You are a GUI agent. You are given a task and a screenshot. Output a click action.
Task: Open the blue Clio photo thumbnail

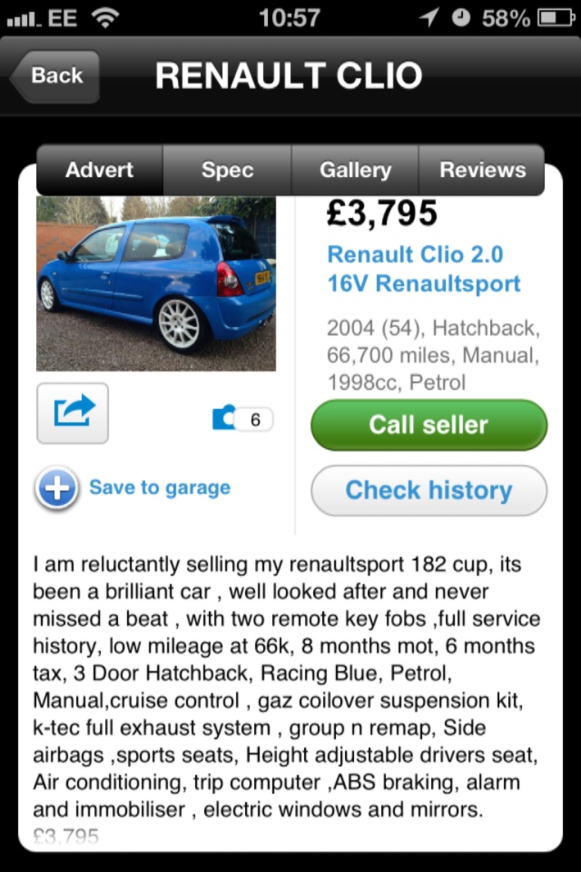[156, 283]
